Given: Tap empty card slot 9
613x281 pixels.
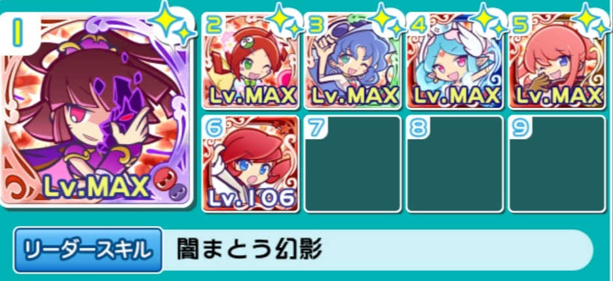Looking at the screenshot, I should (x=557, y=164).
